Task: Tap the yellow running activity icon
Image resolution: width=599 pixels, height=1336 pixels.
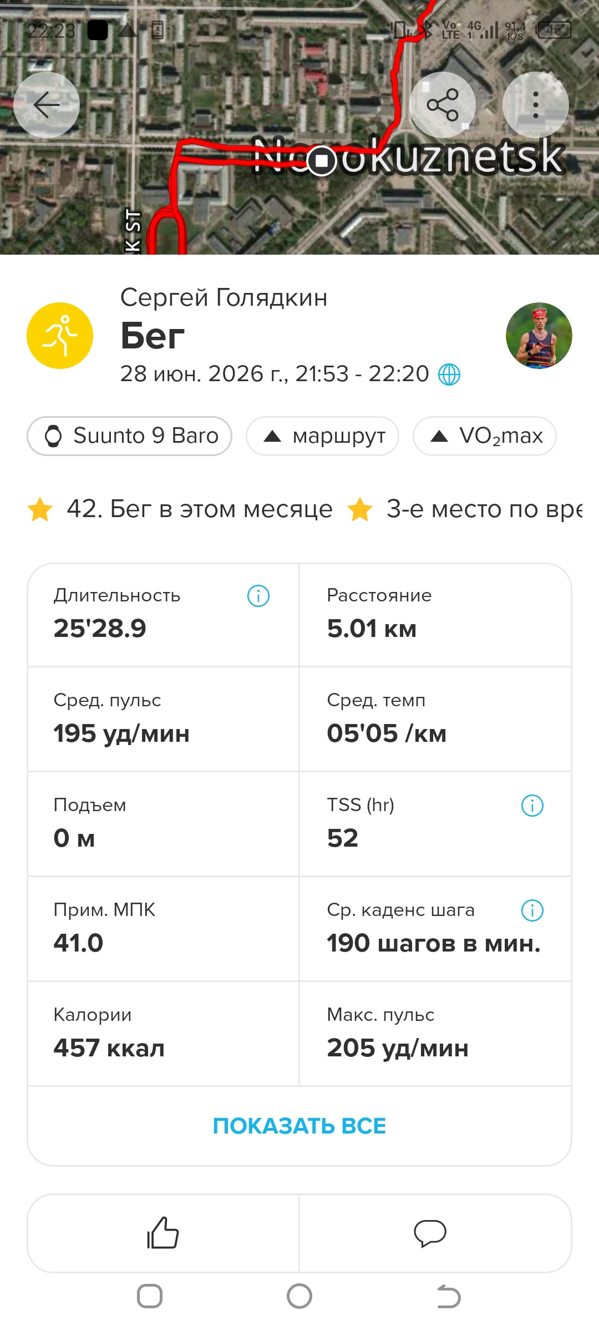Action: pyautogui.click(x=60, y=335)
